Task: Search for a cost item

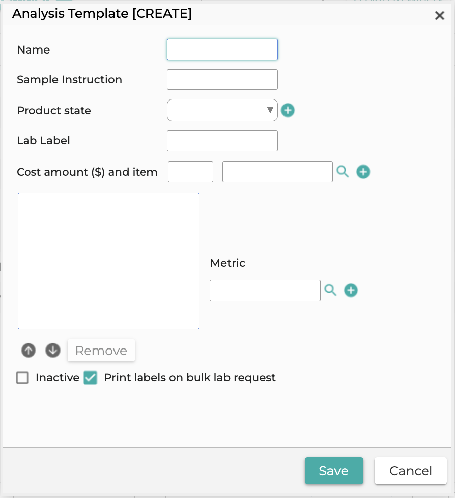Action: (x=343, y=172)
